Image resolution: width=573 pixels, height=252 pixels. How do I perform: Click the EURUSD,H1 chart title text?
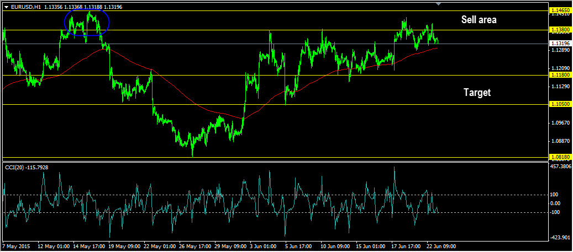click(26, 7)
